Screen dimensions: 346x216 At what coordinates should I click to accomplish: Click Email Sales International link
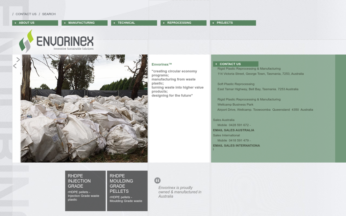[x=236, y=145]
